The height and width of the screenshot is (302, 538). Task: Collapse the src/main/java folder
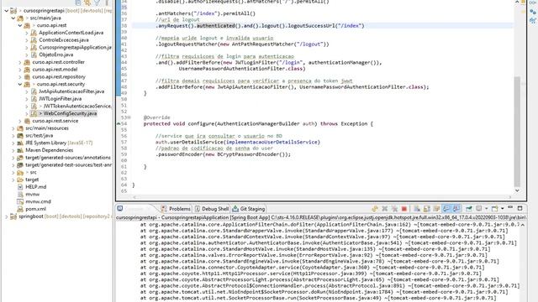(x=13, y=18)
